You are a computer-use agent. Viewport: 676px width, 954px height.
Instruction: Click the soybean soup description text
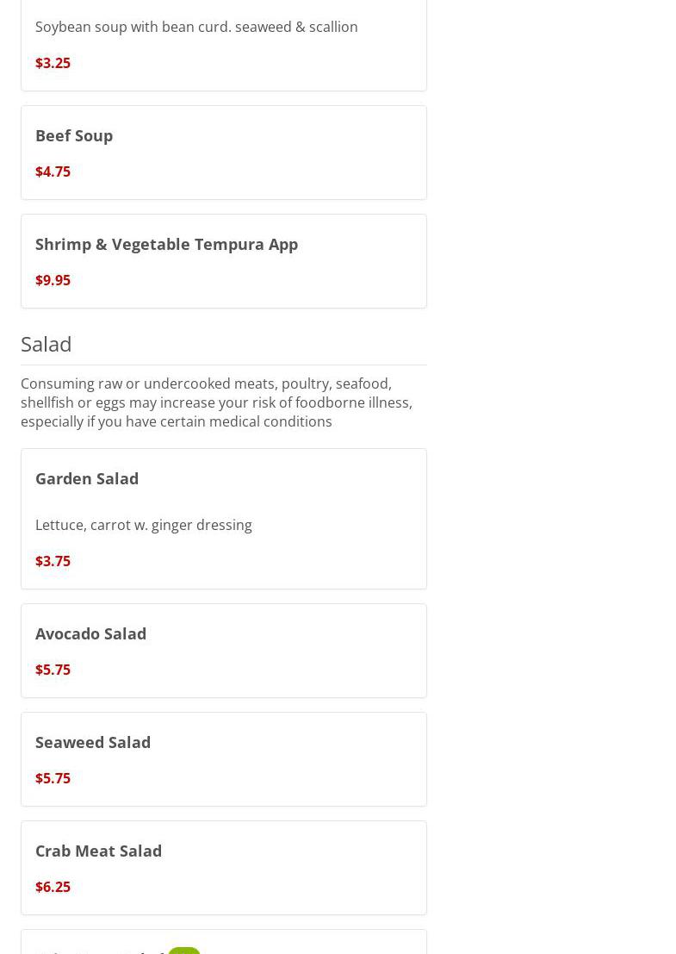point(196,27)
